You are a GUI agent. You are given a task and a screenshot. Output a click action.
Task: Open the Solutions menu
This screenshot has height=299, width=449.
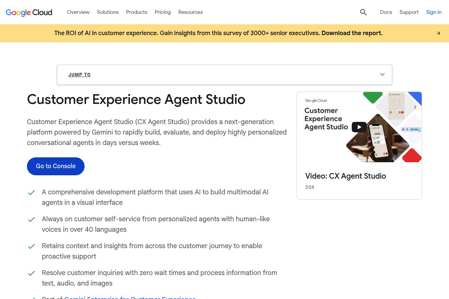tap(108, 12)
